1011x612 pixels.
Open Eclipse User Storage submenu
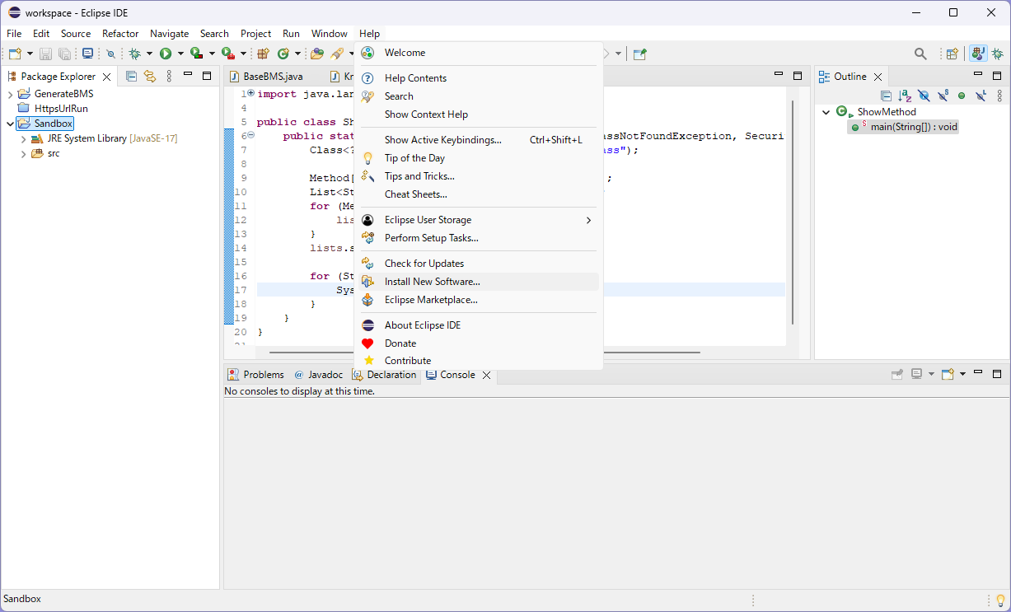479,220
